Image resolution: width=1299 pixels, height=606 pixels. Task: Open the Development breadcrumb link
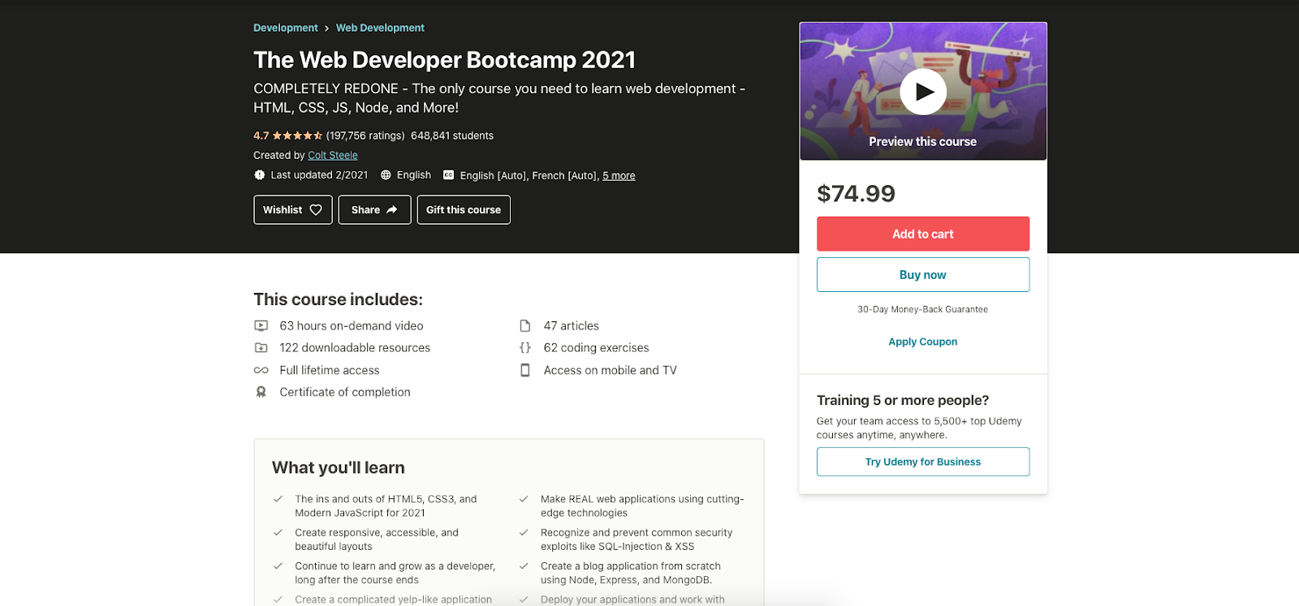tap(286, 28)
